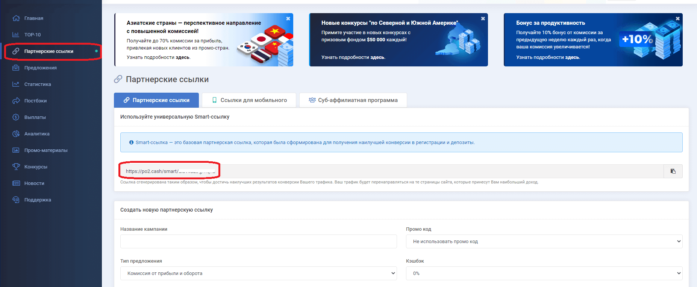697x287 pixels.
Task: Click the Поддержка headset icon
Action: pyautogui.click(x=16, y=200)
